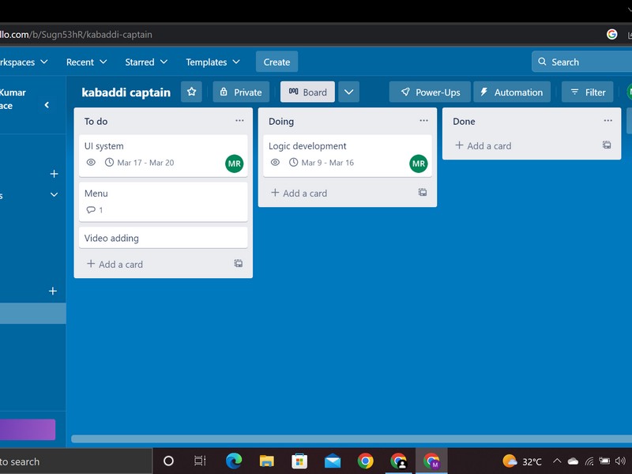
Task: Open the Mail app from taskbar
Action: click(333, 461)
